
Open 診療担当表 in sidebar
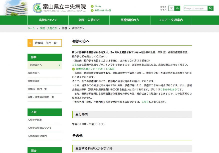click(x=33, y=81)
